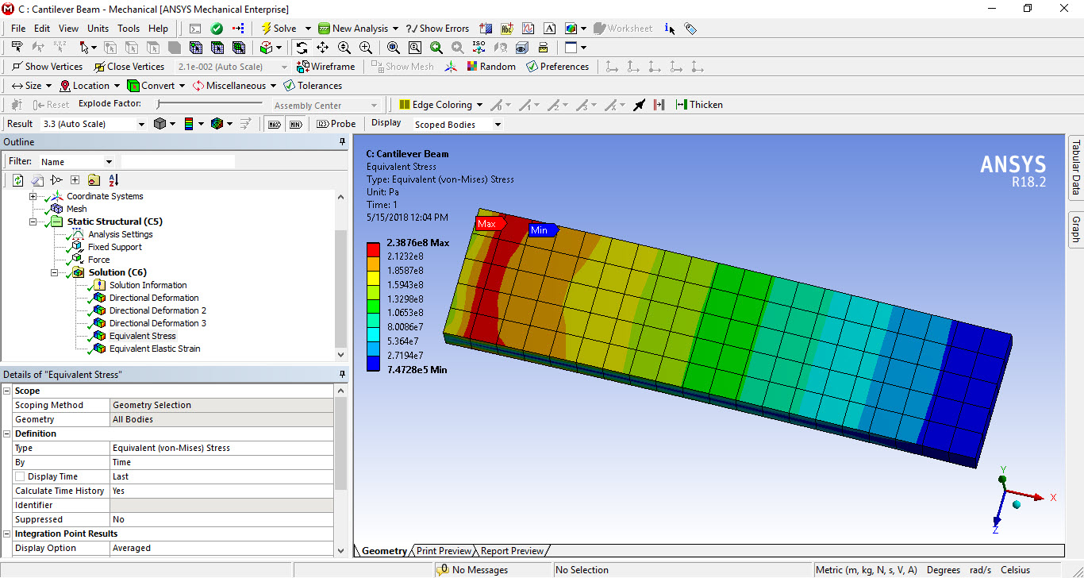
Task: Open the Tabular Data side tab
Action: tap(1076, 167)
